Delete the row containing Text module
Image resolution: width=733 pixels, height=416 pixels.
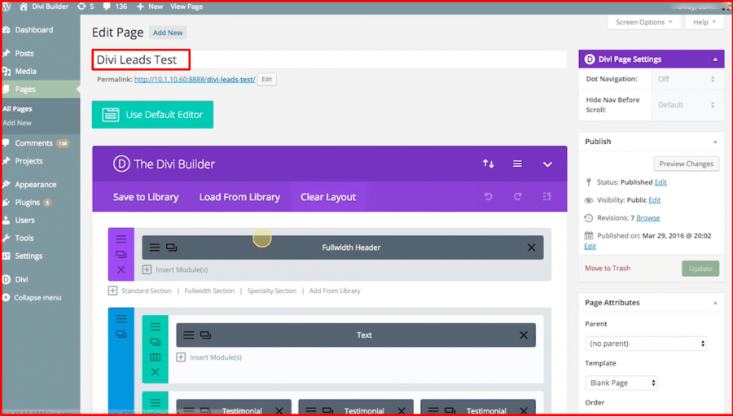[155, 372]
